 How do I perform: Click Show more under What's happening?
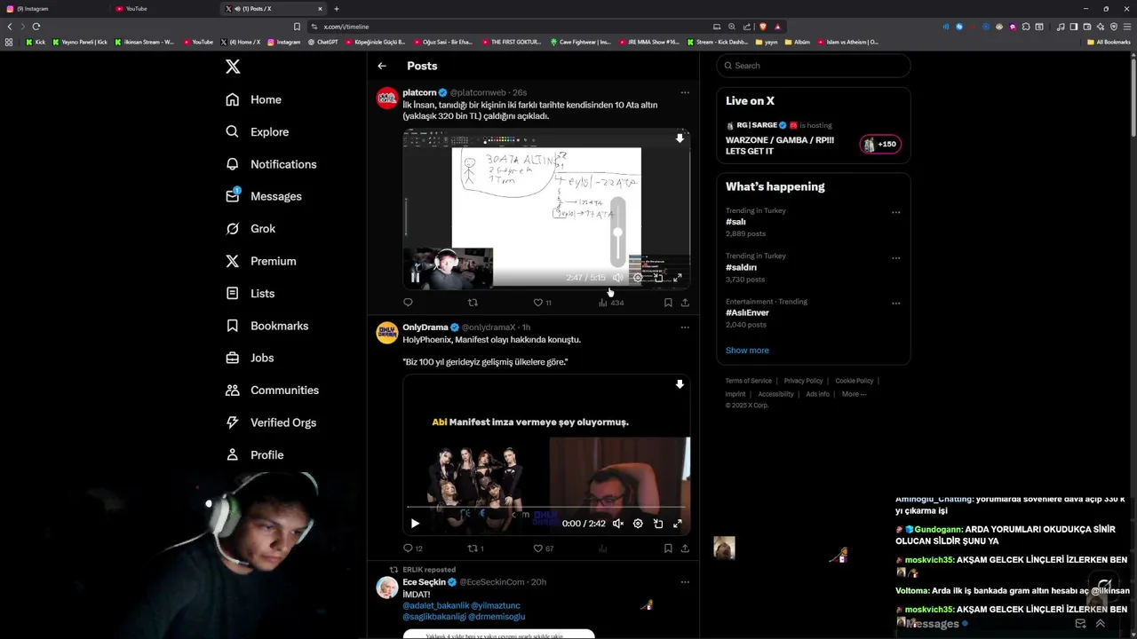(x=747, y=350)
